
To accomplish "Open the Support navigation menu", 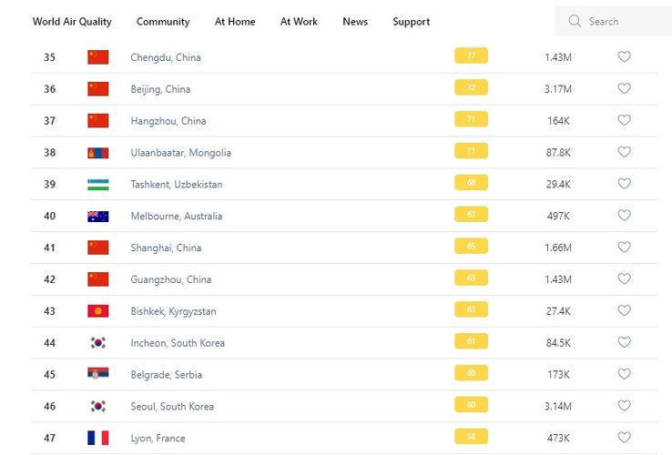I will pos(411,22).
